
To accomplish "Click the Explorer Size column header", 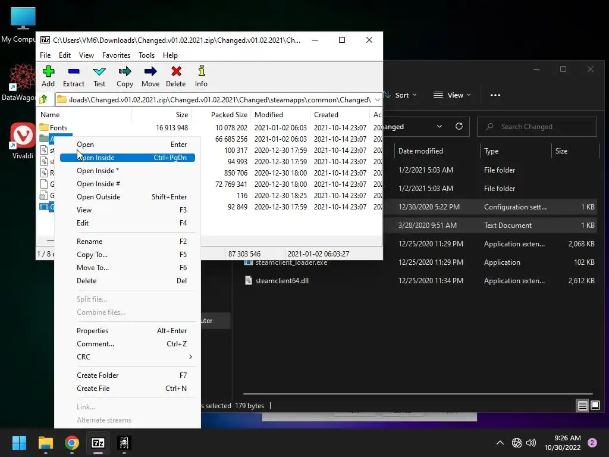I will 575,151.
